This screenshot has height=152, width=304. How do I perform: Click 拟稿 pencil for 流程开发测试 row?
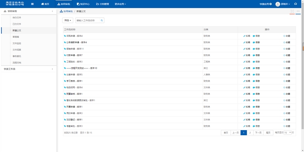tap(247, 68)
